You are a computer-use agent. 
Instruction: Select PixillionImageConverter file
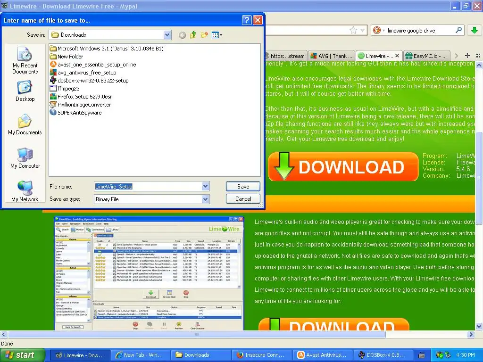pyautogui.click(x=80, y=104)
